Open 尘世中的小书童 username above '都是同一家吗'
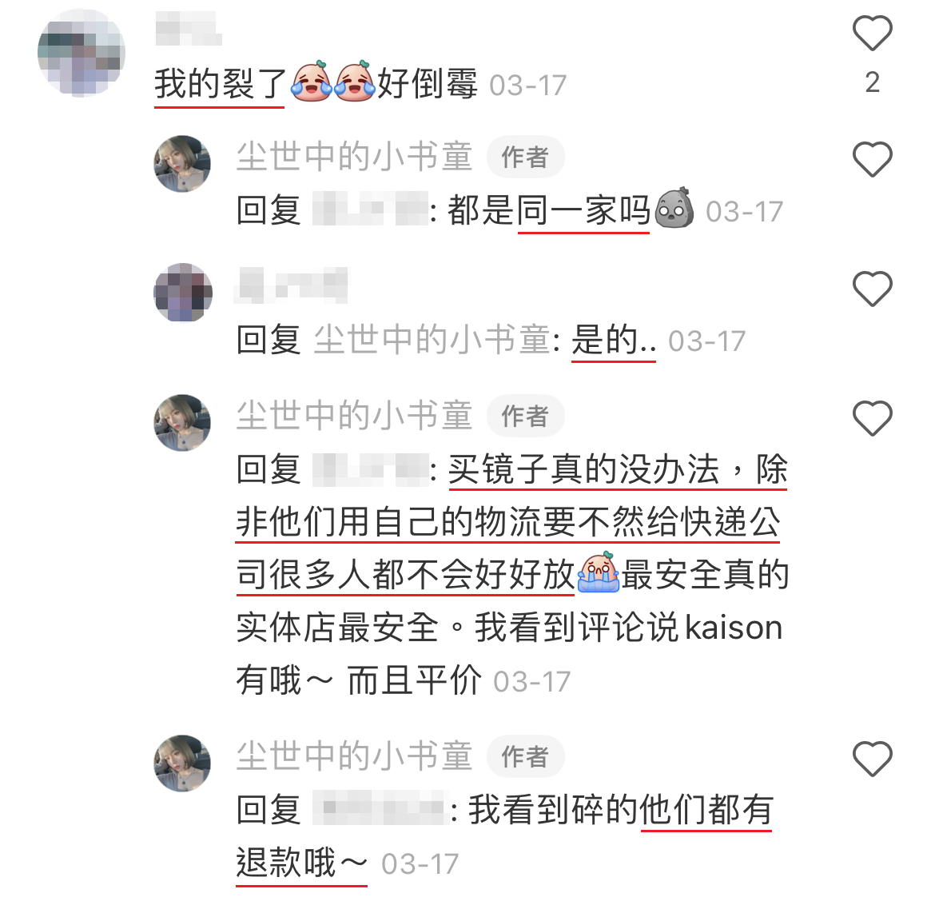935x905 pixels. (354, 157)
